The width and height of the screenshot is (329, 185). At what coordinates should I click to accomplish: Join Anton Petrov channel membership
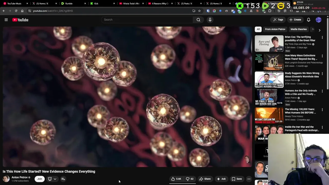pyautogui.click(x=40, y=179)
